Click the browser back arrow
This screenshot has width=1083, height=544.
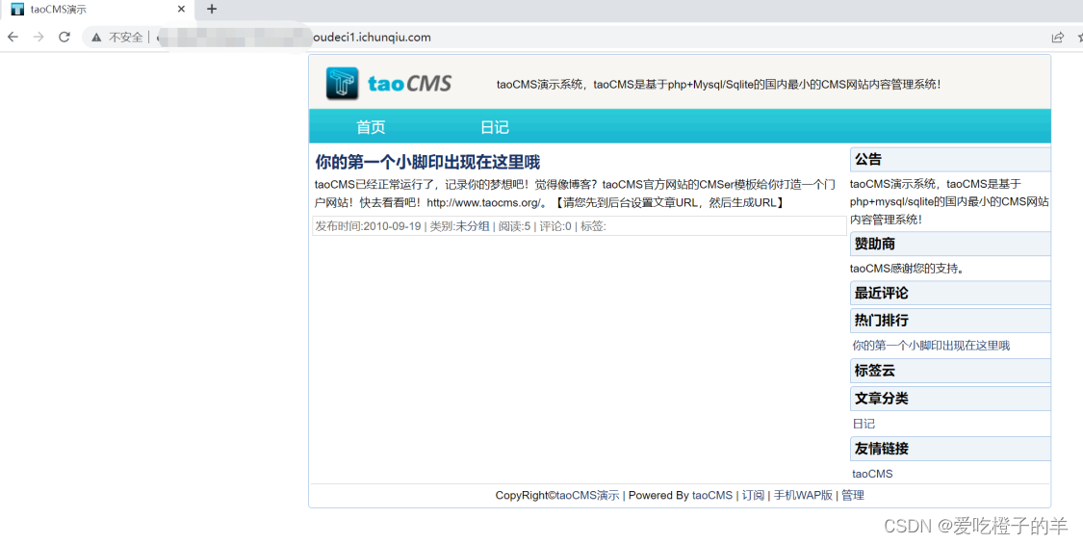coord(13,38)
